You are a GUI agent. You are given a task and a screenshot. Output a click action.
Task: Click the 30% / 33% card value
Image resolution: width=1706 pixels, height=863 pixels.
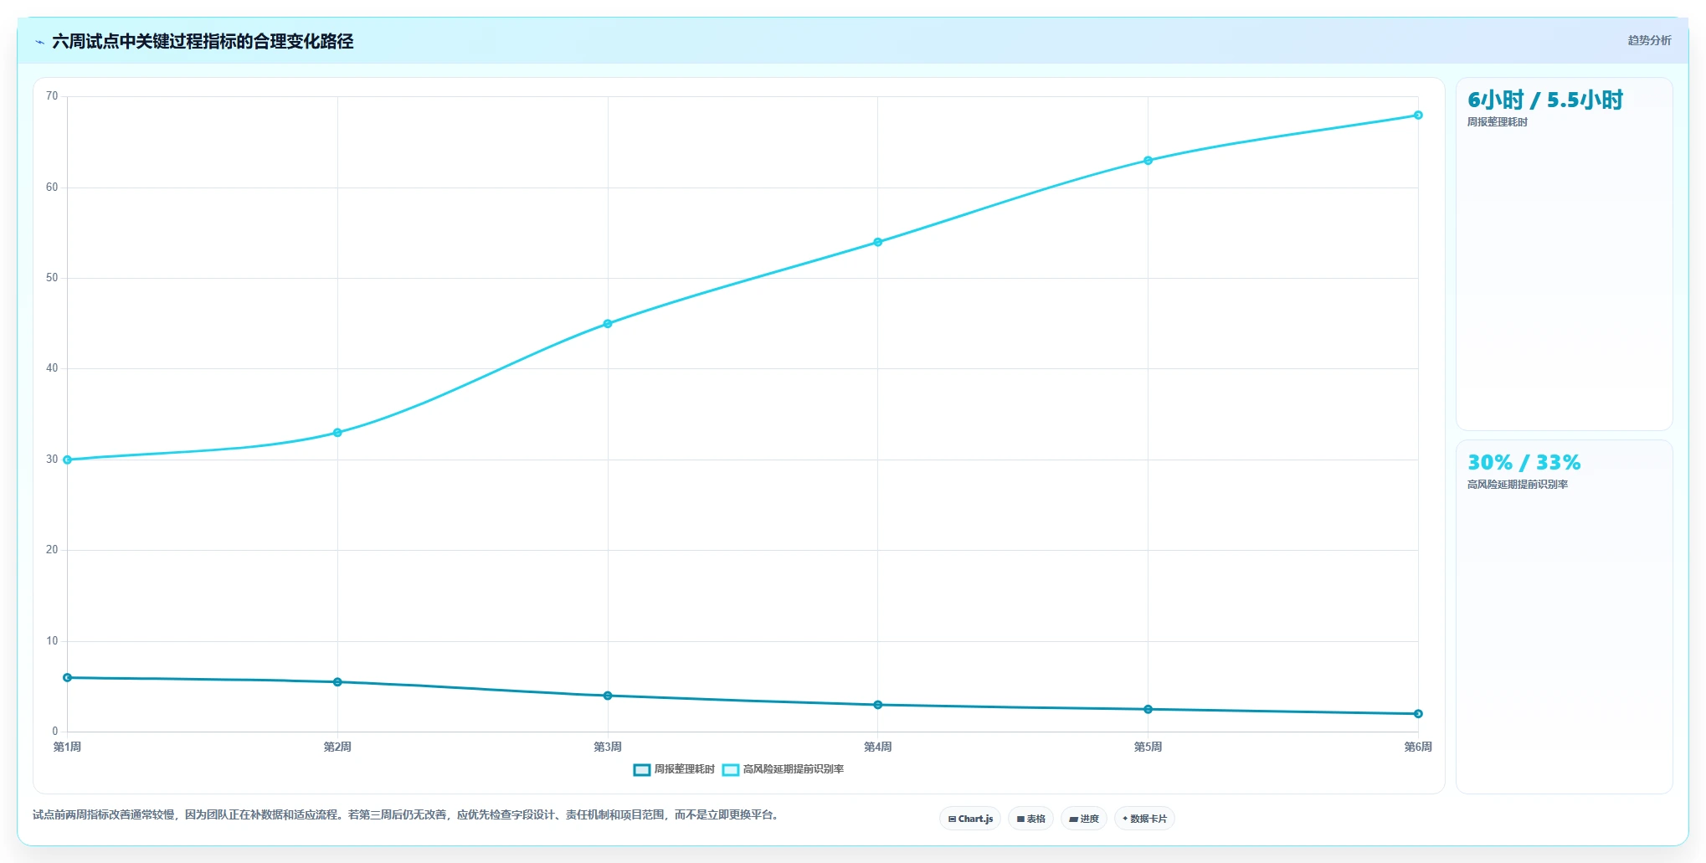coord(1524,463)
